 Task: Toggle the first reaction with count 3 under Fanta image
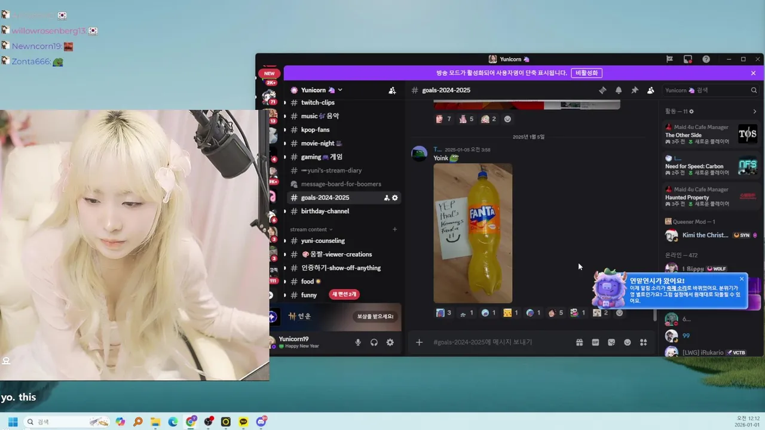(443, 312)
